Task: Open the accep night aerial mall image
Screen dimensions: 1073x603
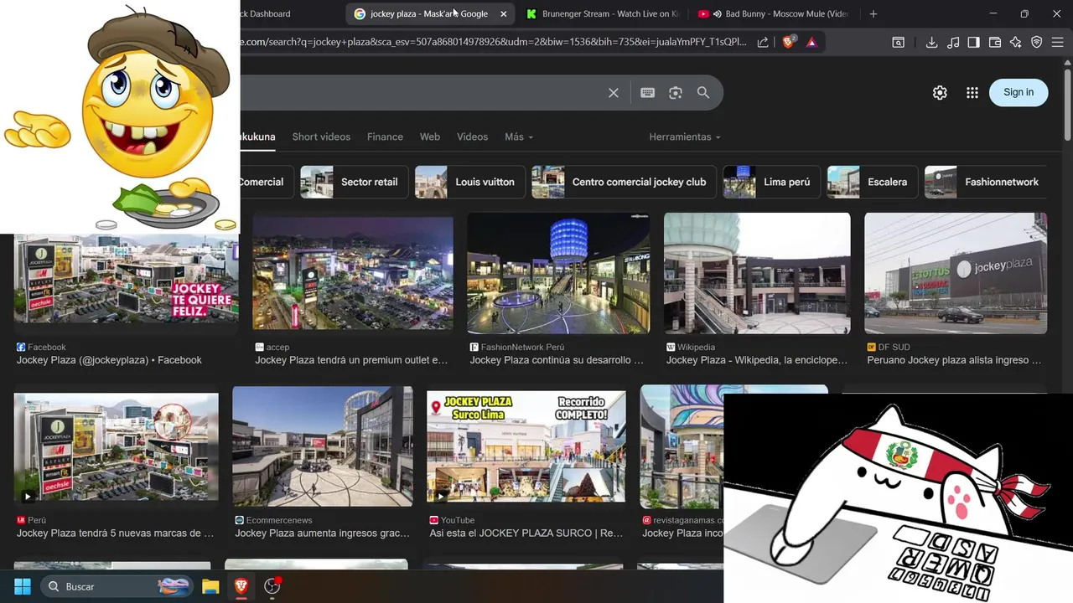Action: tap(353, 273)
